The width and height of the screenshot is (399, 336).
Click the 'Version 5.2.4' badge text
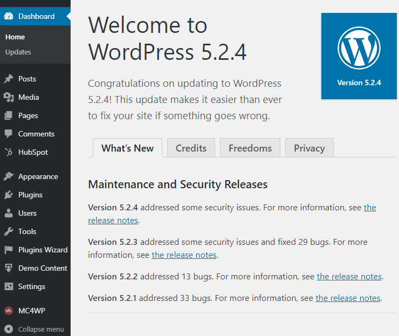[359, 83]
